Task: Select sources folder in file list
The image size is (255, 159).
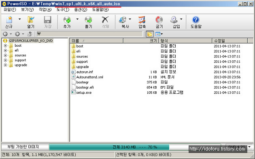Action: [x=82, y=56]
